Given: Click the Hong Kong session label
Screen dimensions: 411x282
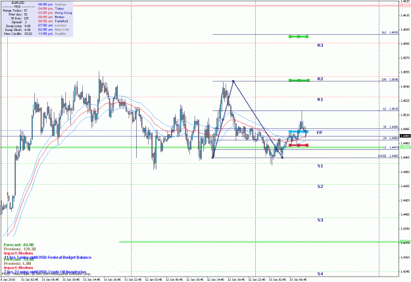Looking at the screenshot, I should (x=63, y=12).
